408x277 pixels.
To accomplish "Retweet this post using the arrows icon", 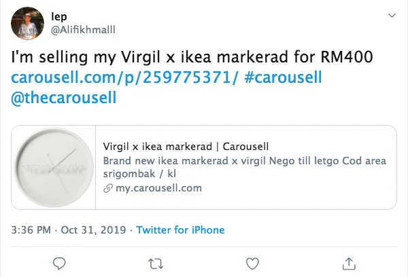I will tap(156, 263).
